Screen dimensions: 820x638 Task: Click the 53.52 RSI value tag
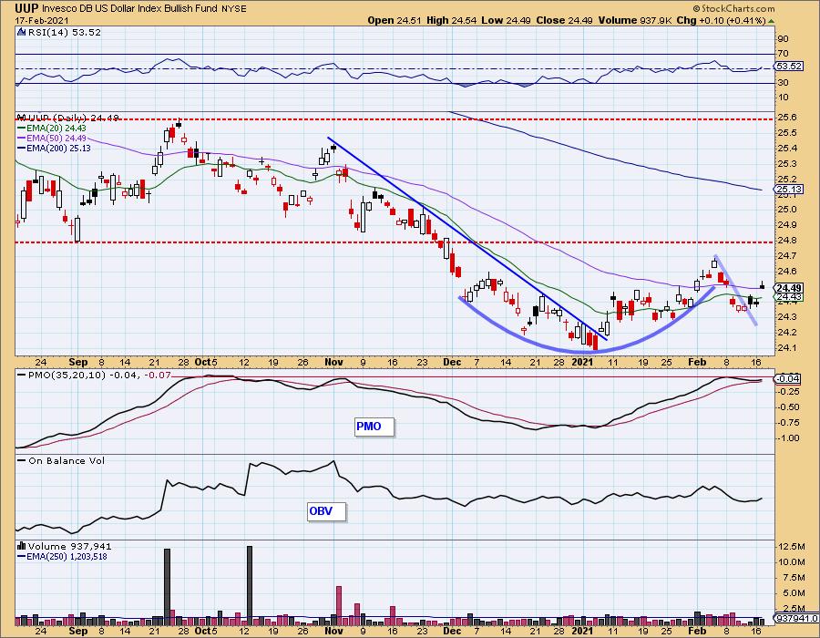pos(789,66)
